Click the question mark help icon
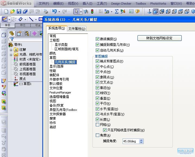The width and height of the screenshot is (195, 157). (x=138, y=11)
